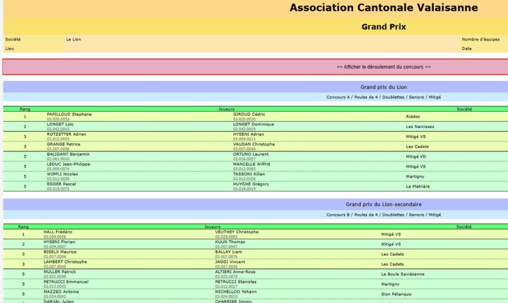Select player ALTIERI Anne-Rose
This screenshot has height=303, width=508.
(235, 272)
